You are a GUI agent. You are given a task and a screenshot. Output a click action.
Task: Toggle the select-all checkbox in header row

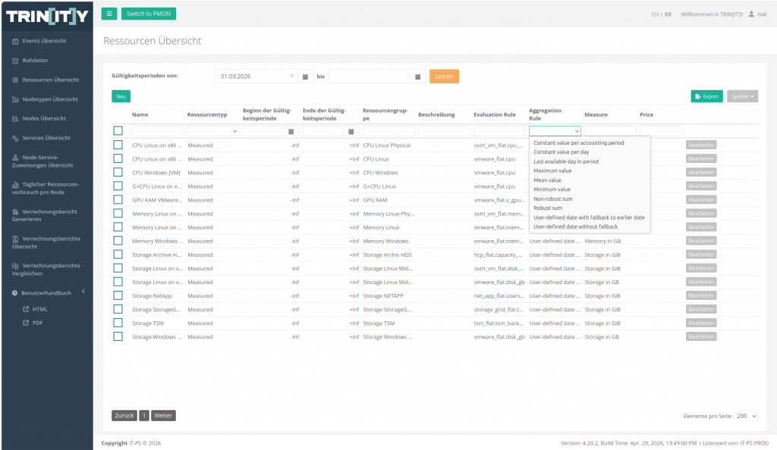(x=118, y=130)
